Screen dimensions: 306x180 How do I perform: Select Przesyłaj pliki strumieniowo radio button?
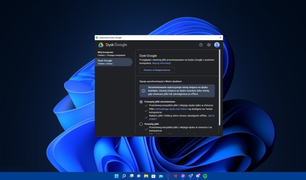click(141, 102)
